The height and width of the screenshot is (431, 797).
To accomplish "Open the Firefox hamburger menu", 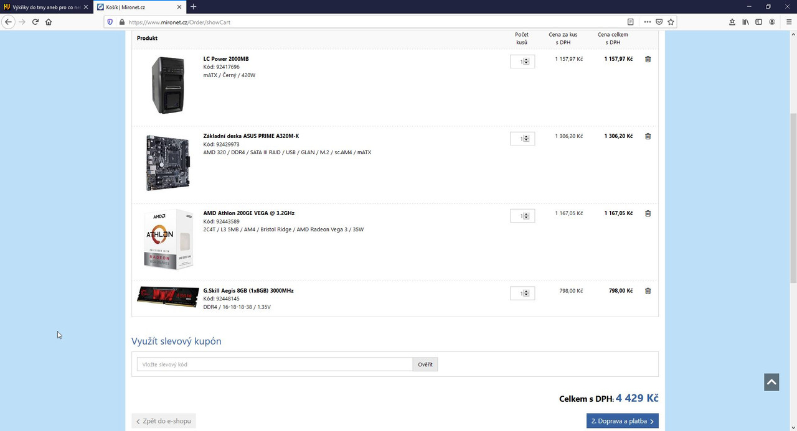I will [789, 22].
